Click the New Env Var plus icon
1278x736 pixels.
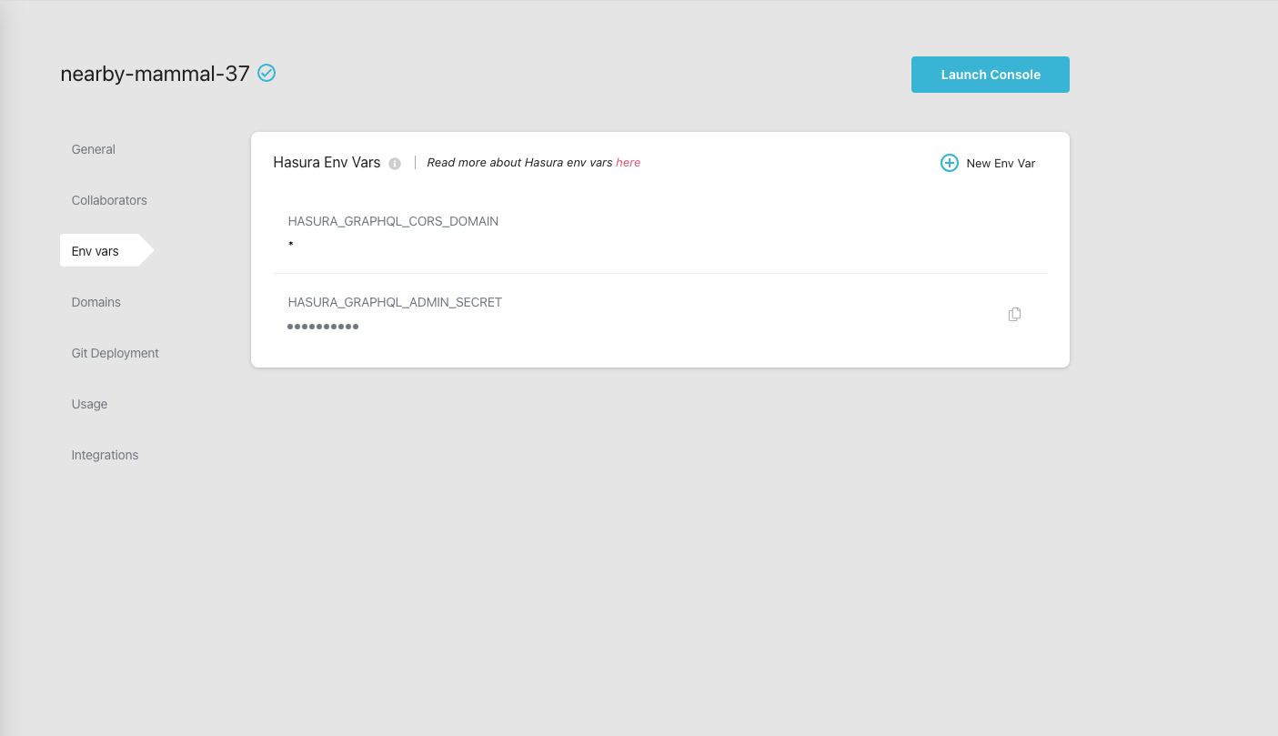tap(949, 163)
